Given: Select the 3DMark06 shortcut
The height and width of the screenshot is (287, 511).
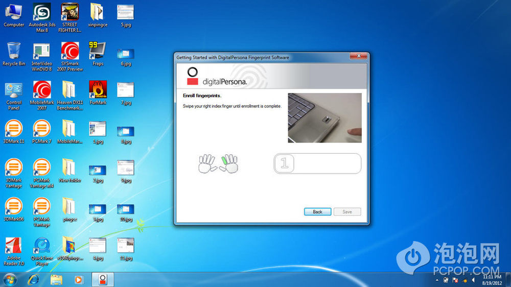Looking at the screenshot, I should point(14,209).
